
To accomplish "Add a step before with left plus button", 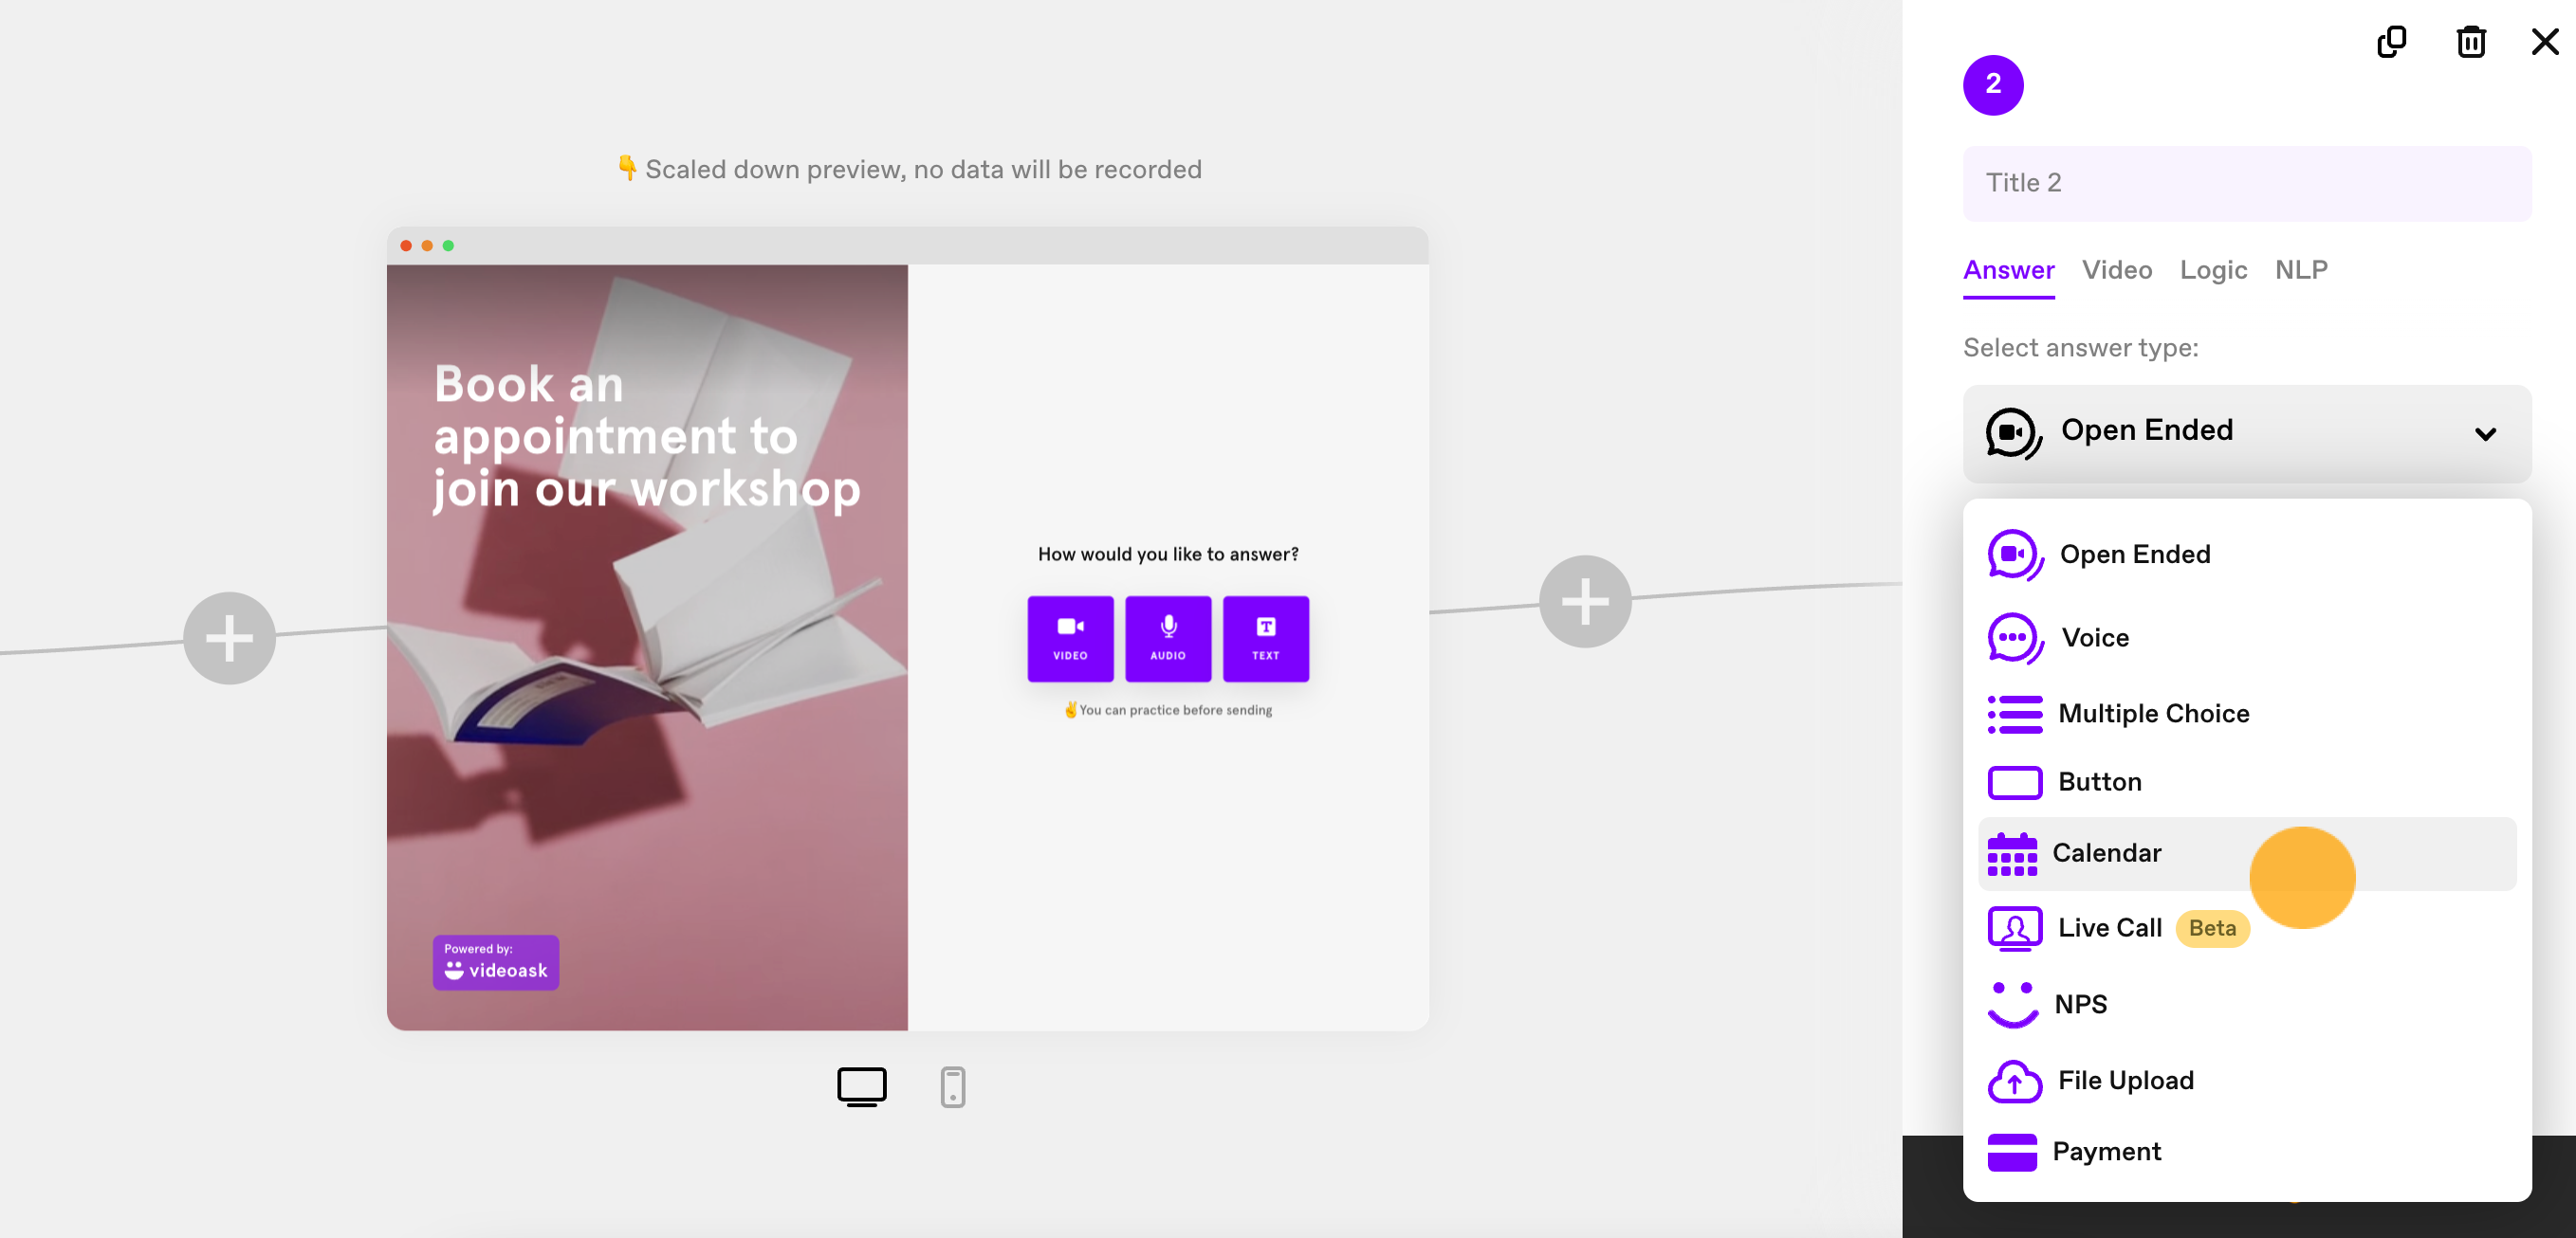I will [229, 639].
